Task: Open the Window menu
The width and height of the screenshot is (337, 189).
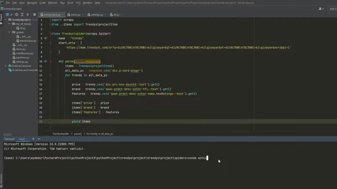Action: point(87,3)
